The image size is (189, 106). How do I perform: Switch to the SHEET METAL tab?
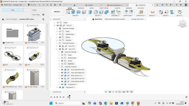[x=104, y=8]
